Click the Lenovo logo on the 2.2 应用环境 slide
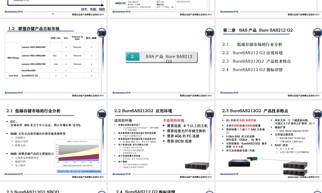This screenshot has height=193, width=322. point(122,174)
